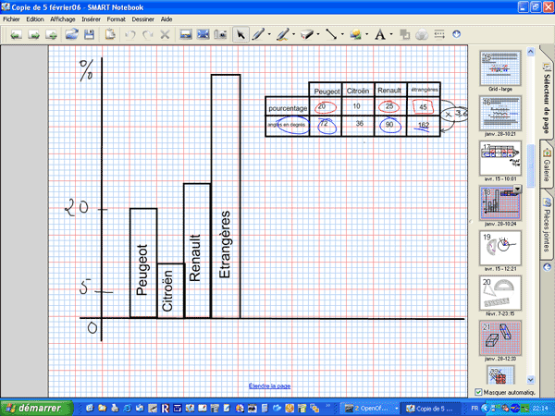Select page 21 thumbnail with 3D boxes

[500, 338]
